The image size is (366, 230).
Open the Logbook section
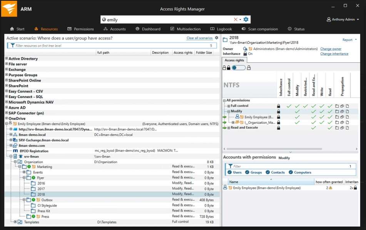(x=221, y=29)
